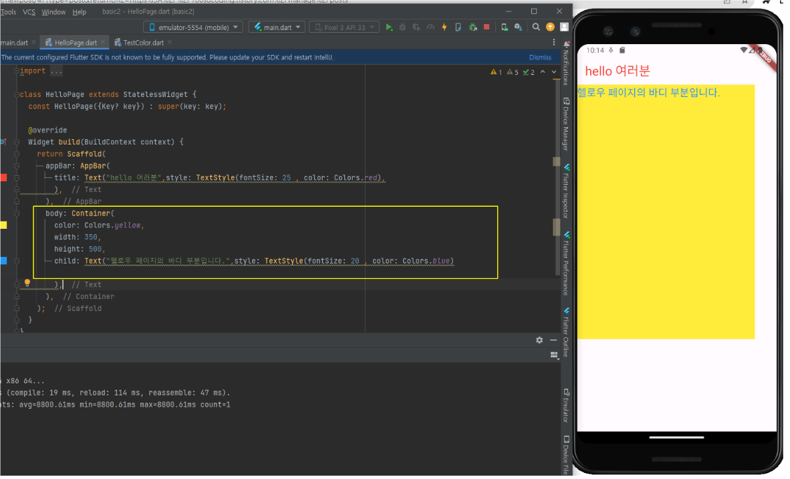Screen dimensions: 790x479
Task: Collapse the appBar fold marker
Action: (17, 167)
